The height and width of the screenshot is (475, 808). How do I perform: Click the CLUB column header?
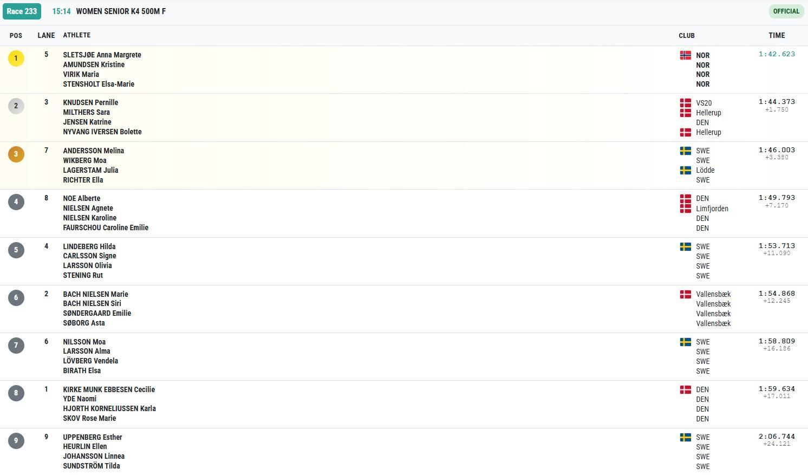click(686, 35)
